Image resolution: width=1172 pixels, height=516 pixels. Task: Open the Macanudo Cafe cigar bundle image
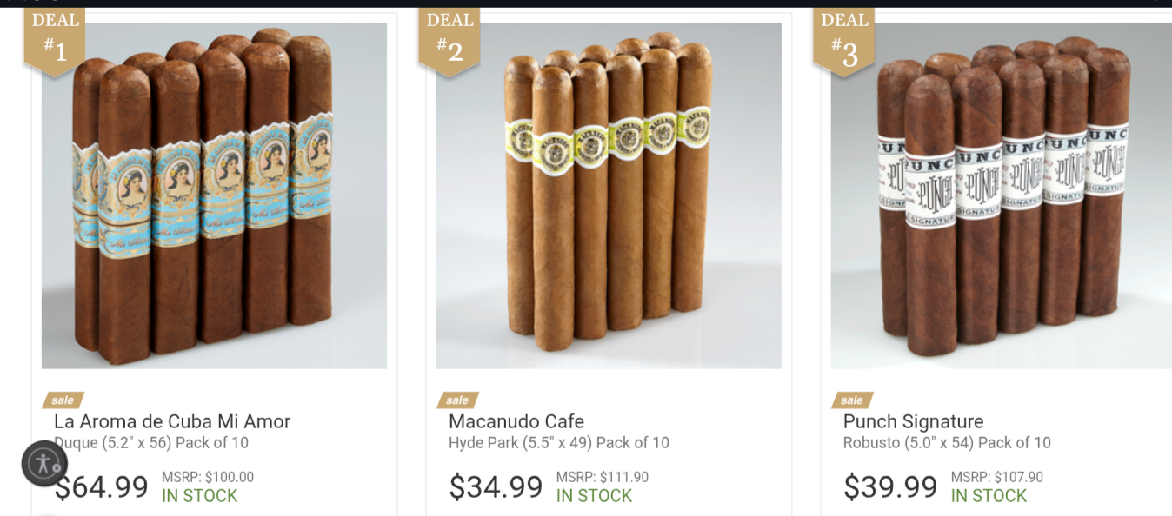[609, 195]
